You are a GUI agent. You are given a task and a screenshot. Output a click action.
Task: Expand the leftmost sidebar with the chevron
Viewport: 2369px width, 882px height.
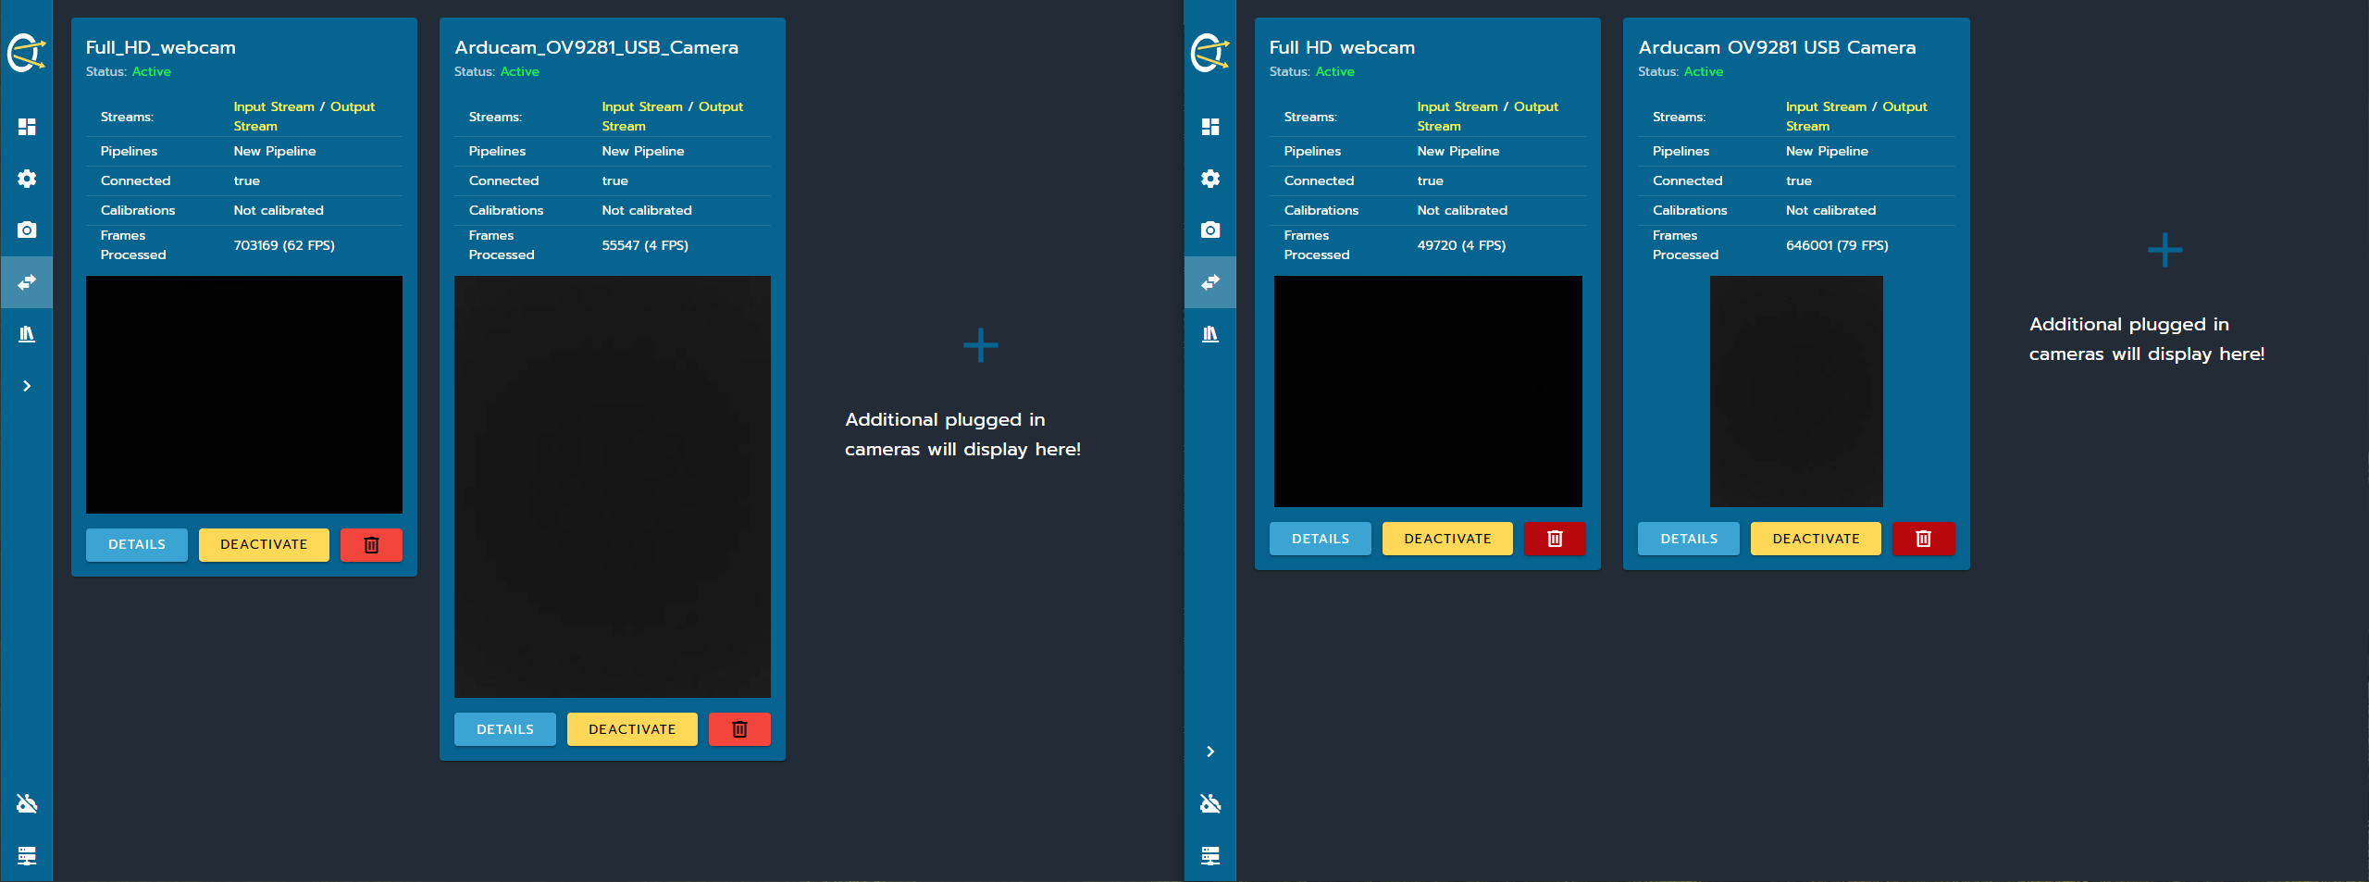27,386
